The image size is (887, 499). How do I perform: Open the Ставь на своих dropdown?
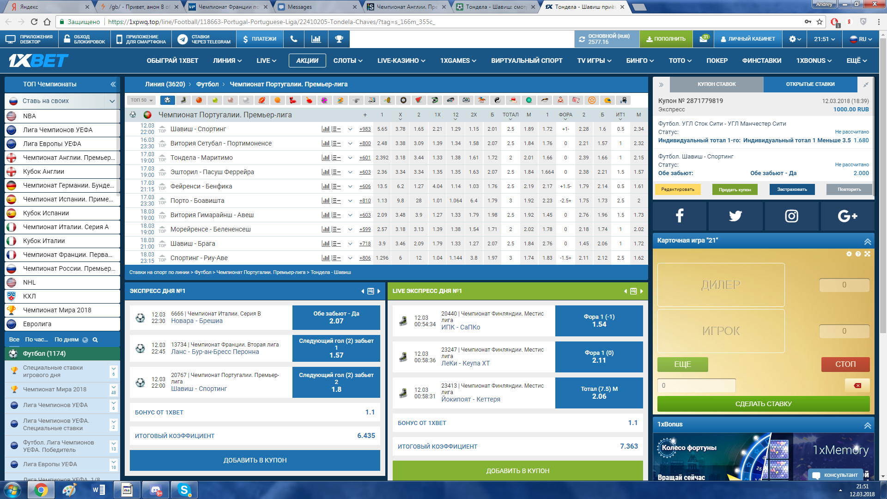point(112,101)
